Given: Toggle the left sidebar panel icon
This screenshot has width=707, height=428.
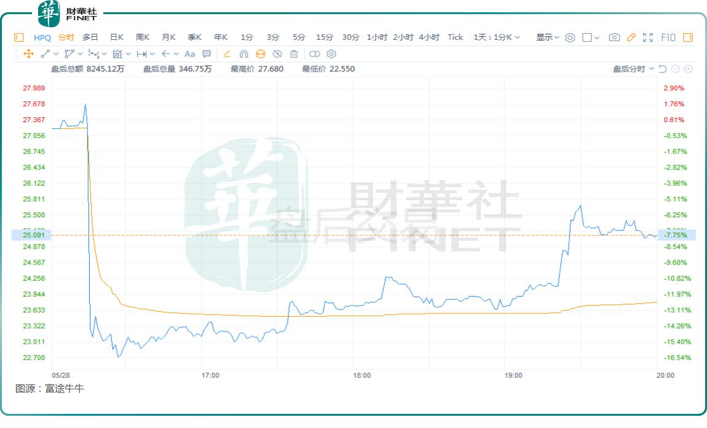Looking at the screenshot, I should click(19, 37).
